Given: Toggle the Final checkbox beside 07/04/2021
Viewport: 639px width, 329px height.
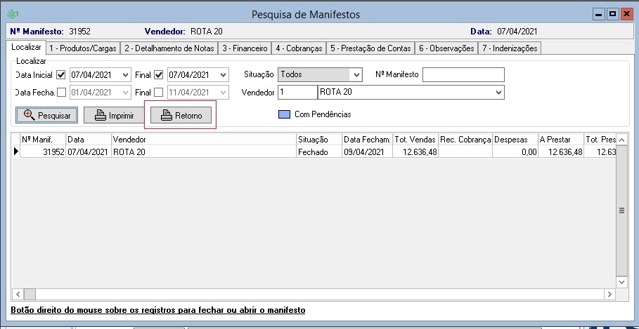Looking at the screenshot, I should (159, 75).
